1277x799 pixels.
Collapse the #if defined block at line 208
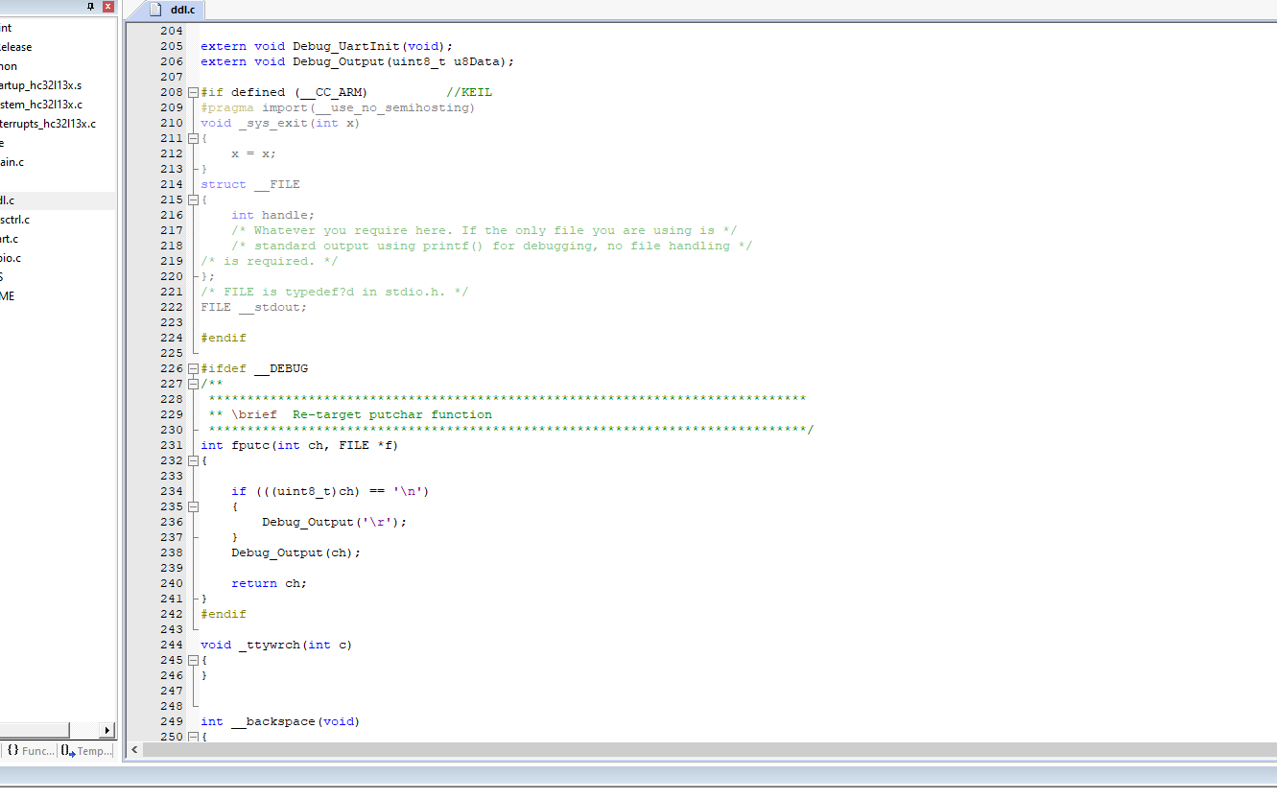click(x=193, y=92)
